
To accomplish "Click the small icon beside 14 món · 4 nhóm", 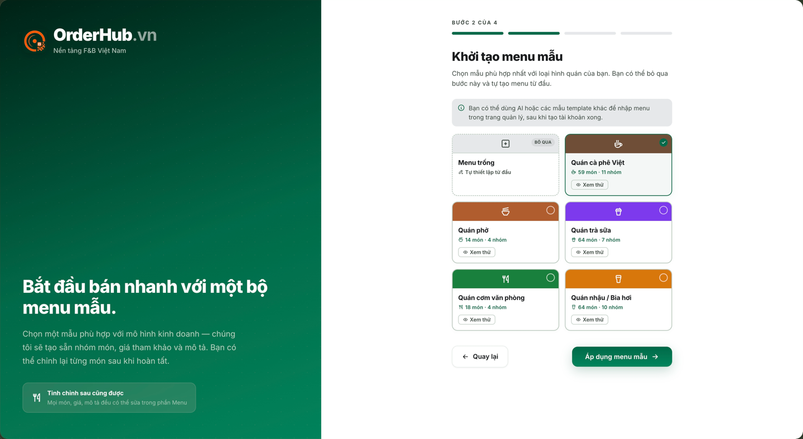I will tap(461, 240).
